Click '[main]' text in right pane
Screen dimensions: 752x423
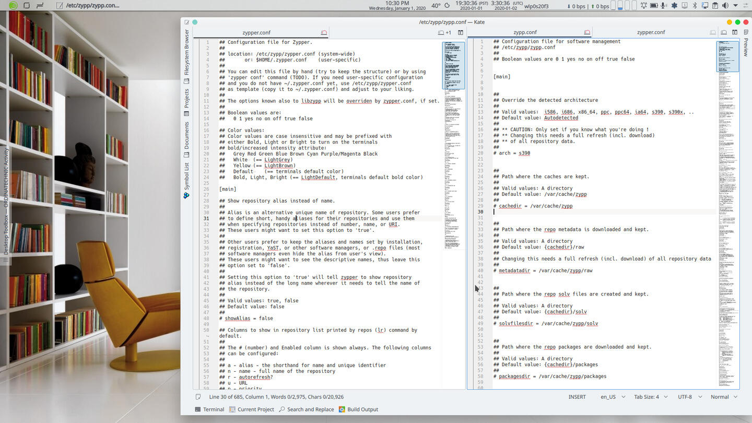(x=502, y=76)
